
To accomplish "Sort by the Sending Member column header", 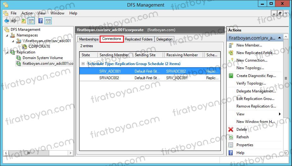I will (x=115, y=55).
